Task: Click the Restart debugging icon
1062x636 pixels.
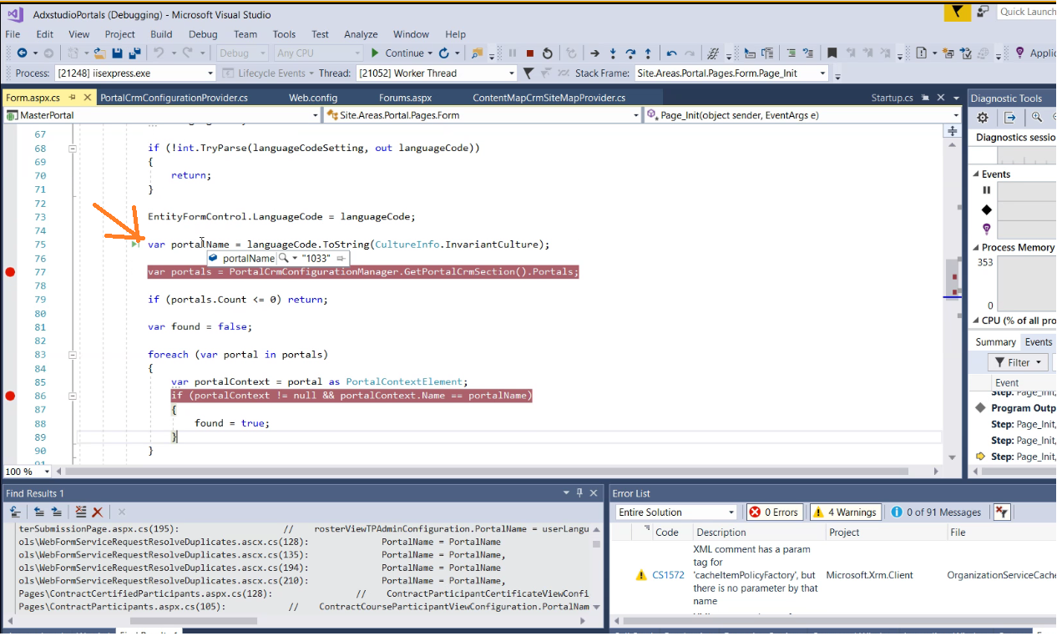Action: [x=547, y=53]
